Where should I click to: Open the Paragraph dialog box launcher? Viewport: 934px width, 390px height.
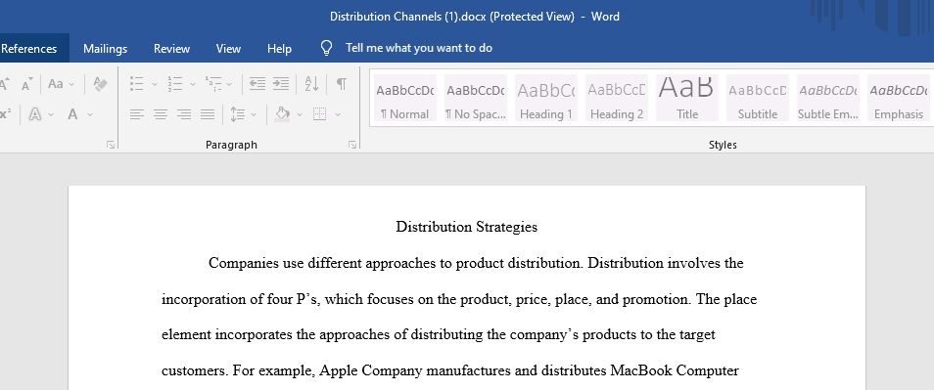click(352, 145)
